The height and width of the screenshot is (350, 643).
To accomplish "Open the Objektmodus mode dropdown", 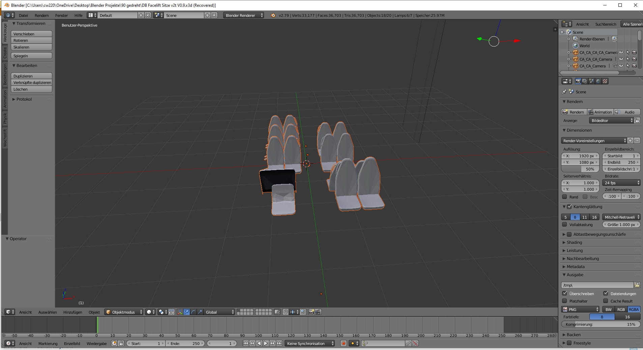I will [x=123, y=312].
